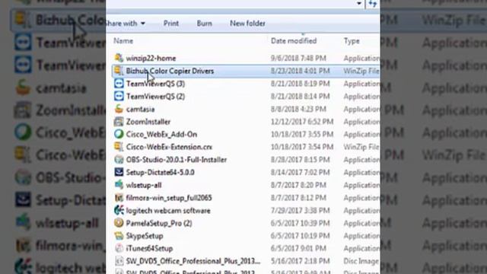Select the wlsetup-all file name

coord(144,185)
